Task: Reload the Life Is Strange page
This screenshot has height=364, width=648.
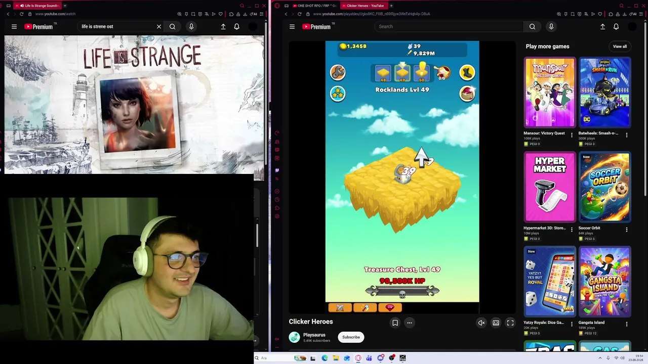Action: pos(21,14)
